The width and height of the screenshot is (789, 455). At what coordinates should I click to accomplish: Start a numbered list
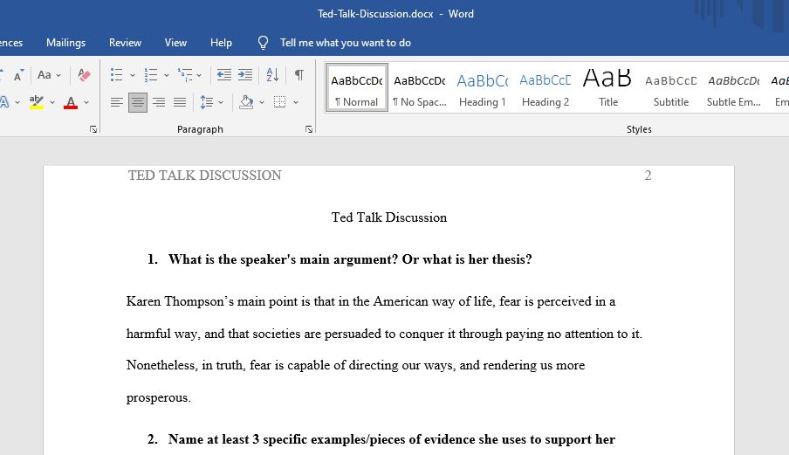point(150,75)
